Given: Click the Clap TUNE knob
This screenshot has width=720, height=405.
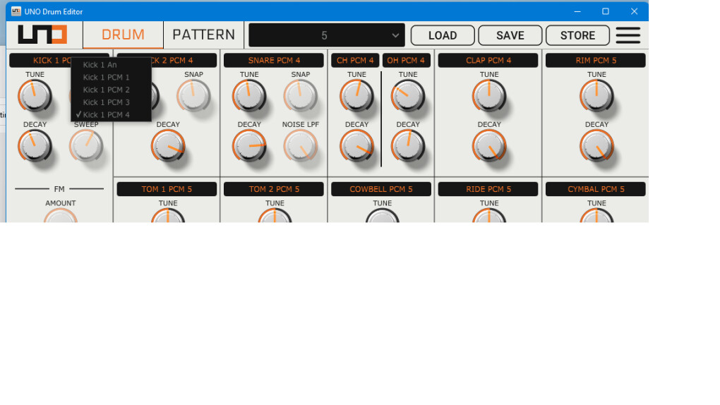Looking at the screenshot, I should pos(489,96).
